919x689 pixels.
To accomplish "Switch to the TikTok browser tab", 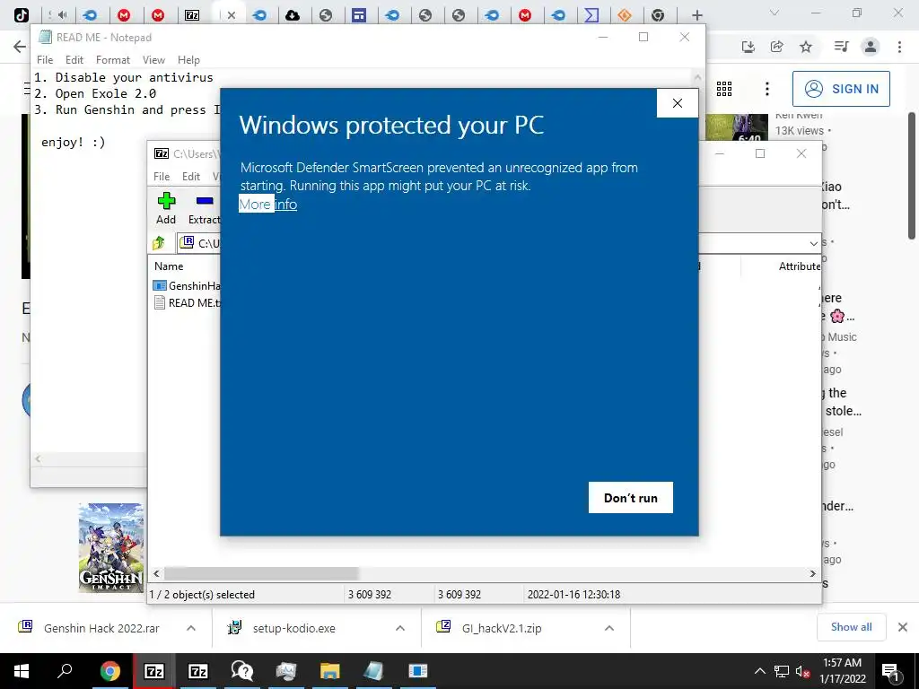I will (22, 15).
